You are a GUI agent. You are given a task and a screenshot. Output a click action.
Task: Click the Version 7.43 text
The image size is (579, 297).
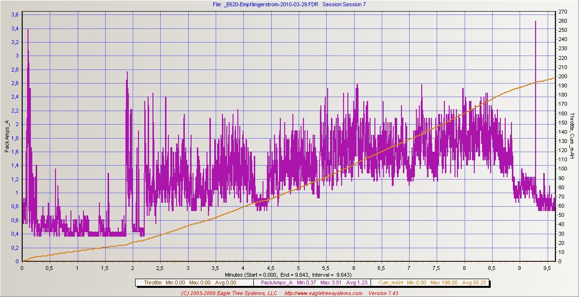click(385, 293)
